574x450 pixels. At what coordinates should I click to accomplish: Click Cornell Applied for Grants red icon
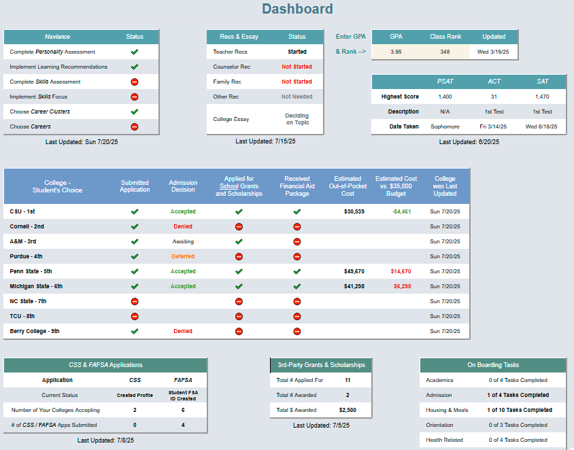tap(239, 226)
